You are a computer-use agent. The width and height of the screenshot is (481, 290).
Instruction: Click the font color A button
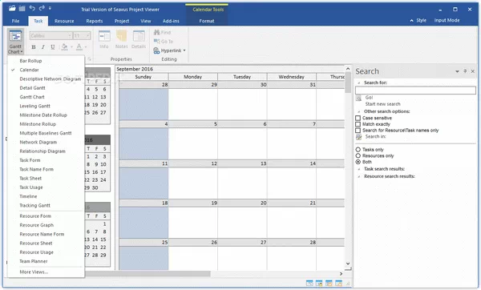coord(79,46)
